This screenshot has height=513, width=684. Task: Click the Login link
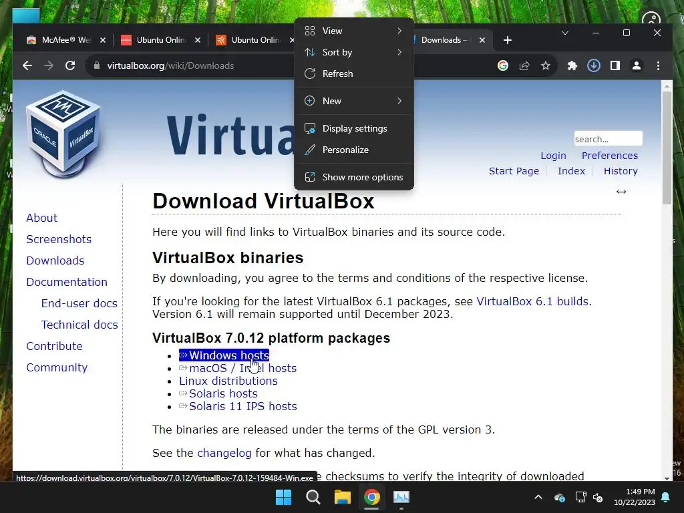point(553,156)
